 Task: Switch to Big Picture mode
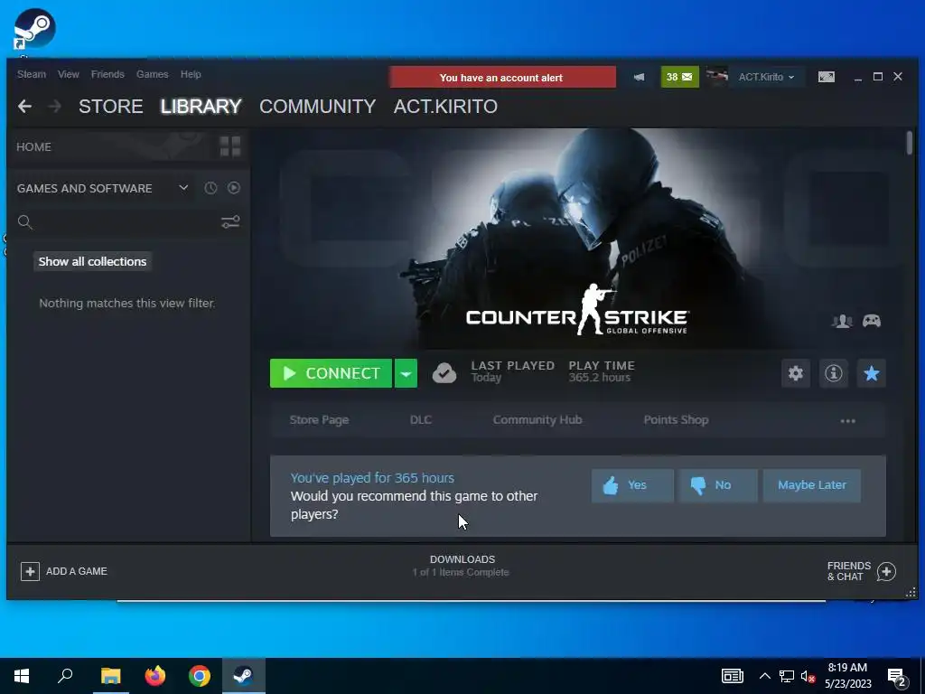827,78
